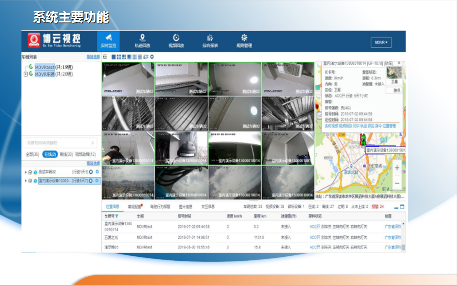This screenshot has width=457, height=286.
Task: Select the eight-window video layout icon
Action: (x=129, y=57)
